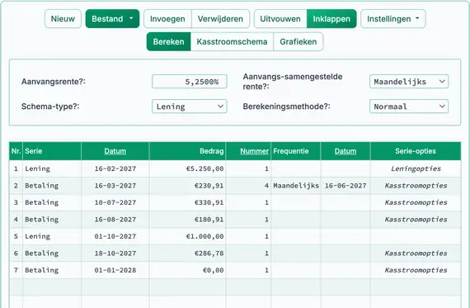Open Kasstroomopties for the €330,91 row

(416, 202)
